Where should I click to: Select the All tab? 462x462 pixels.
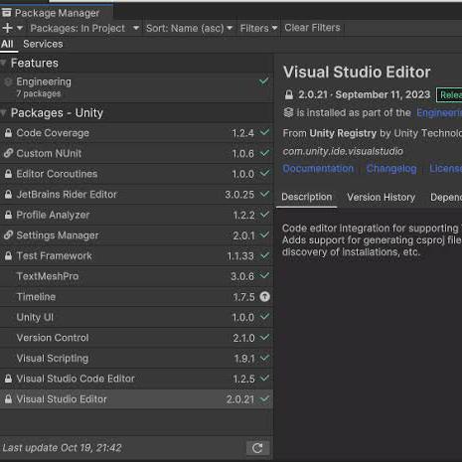[x=7, y=44]
